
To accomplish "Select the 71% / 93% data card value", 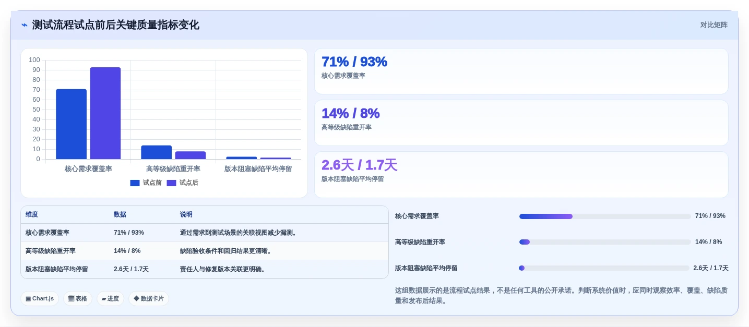I will pyautogui.click(x=354, y=62).
